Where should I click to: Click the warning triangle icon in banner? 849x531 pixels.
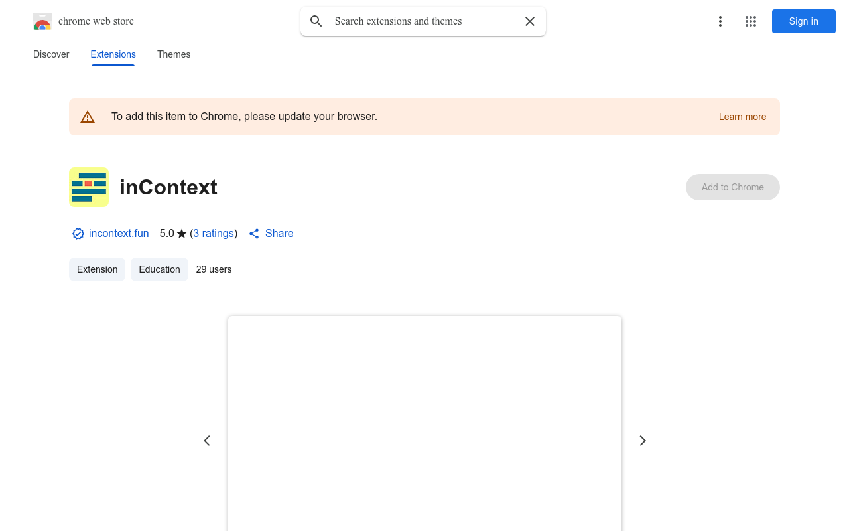(88, 117)
